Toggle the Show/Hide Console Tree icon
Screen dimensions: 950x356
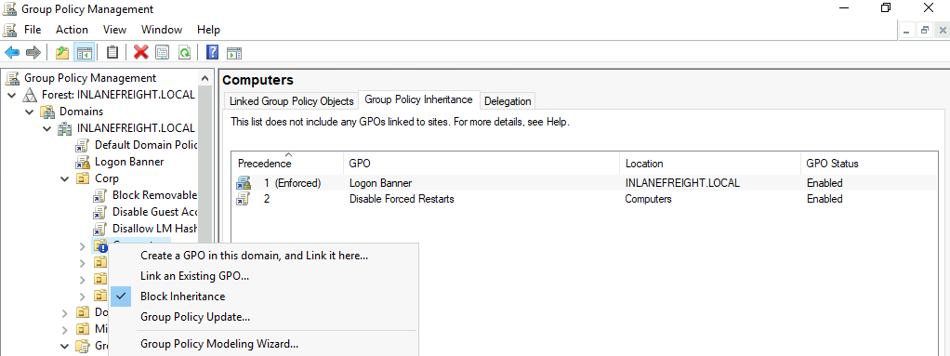(84, 52)
